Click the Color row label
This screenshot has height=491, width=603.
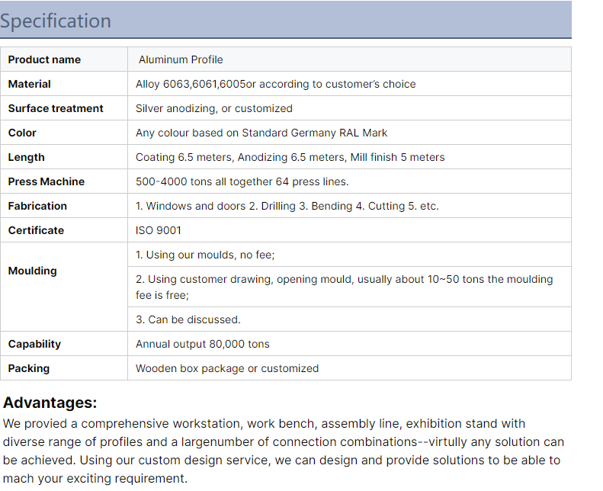22,133
